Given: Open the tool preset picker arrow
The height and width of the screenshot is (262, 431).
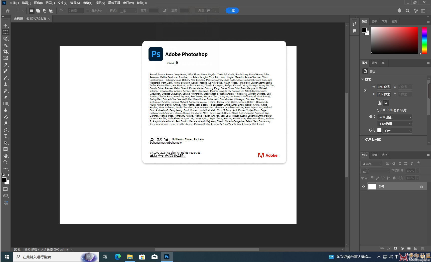Looking at the screenshot, I should click(23, 11).
